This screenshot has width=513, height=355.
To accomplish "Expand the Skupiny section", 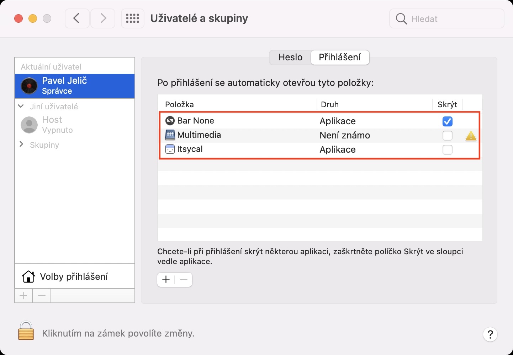I will (21, 144).
